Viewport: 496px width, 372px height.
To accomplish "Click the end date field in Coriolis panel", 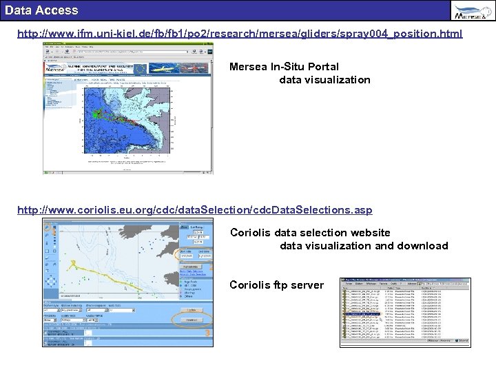I will pyautogui.click(x=205, y=256).
